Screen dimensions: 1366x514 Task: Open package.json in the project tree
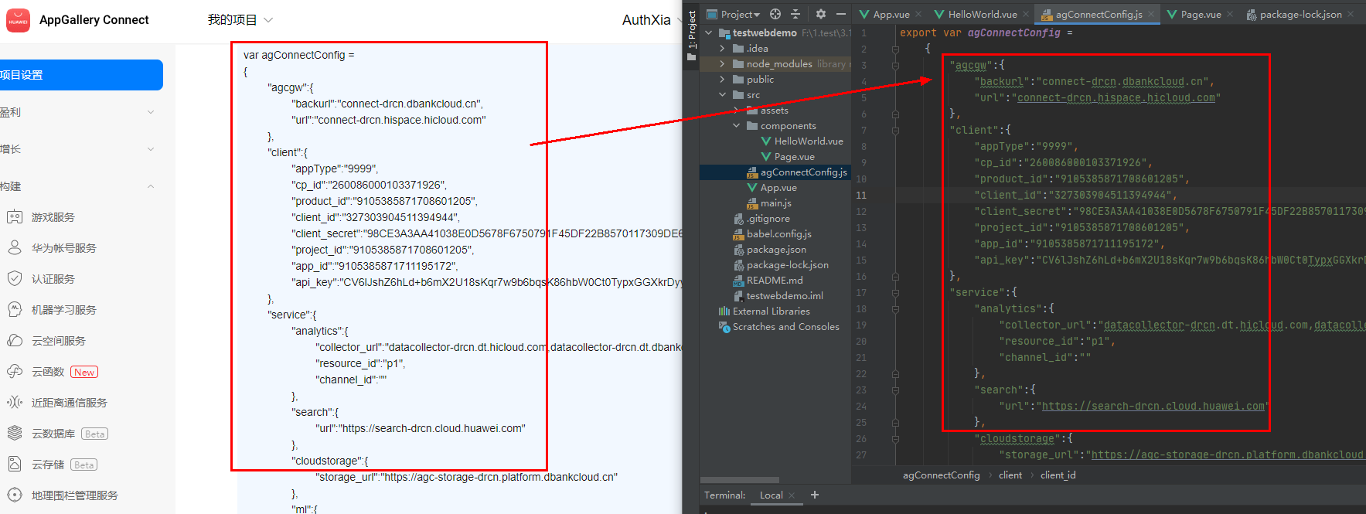tap(776, 250)
